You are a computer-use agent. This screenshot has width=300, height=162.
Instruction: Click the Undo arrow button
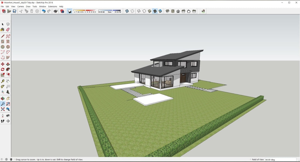click(44, 11)
